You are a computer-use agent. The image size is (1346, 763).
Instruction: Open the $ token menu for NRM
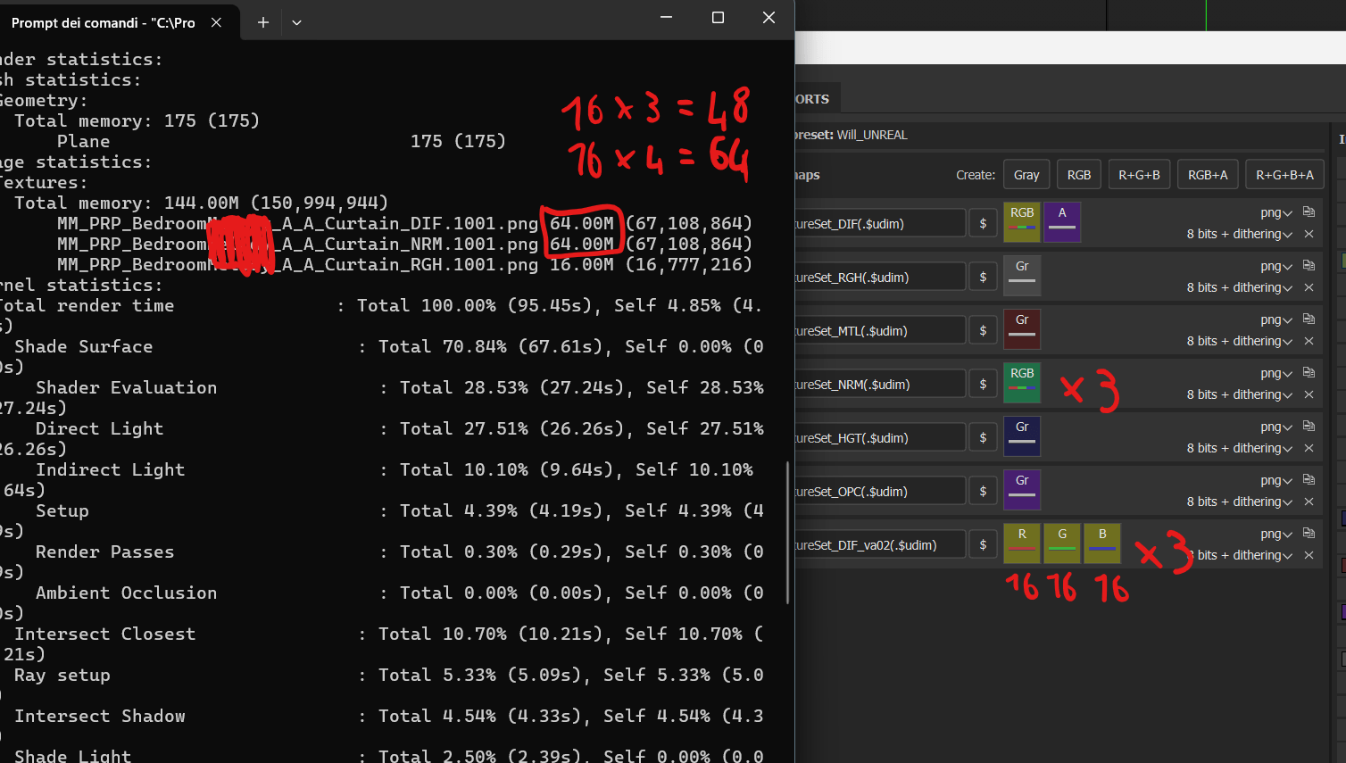[983, 384]
